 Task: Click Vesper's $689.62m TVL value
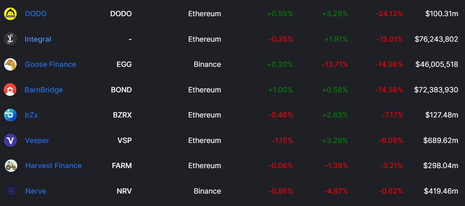pyautogui.click(x=440, y=141)
